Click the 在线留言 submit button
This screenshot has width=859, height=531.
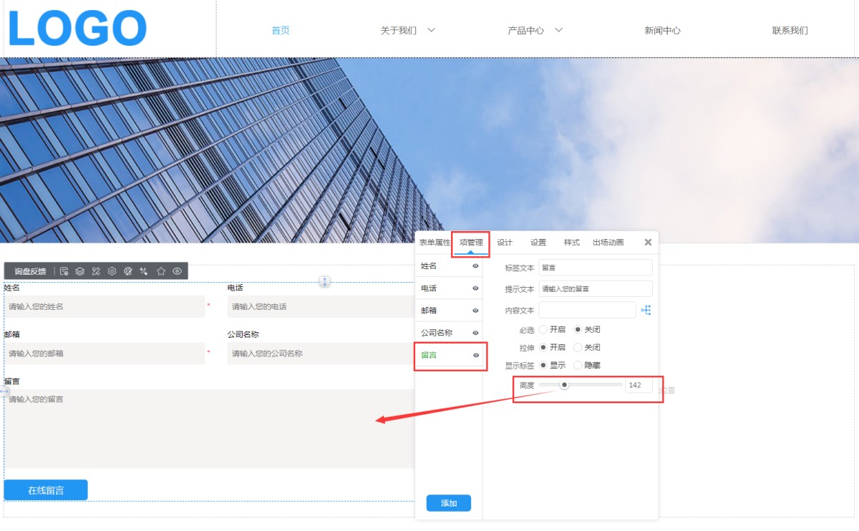46,490
